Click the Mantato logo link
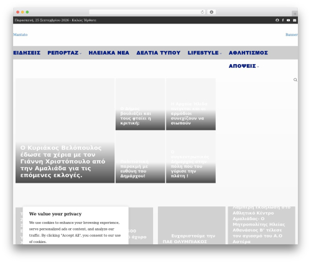The image size is (311, 263). pos(21,35)
